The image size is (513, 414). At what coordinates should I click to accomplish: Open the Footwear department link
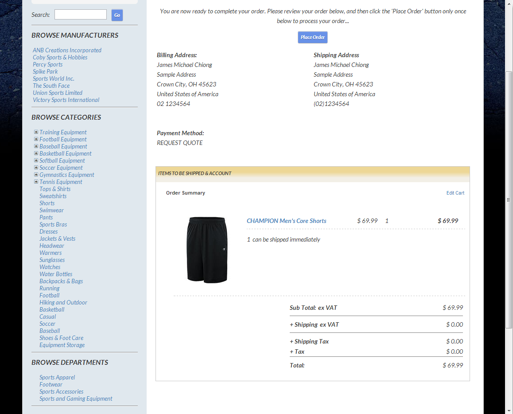pos(51,384)
